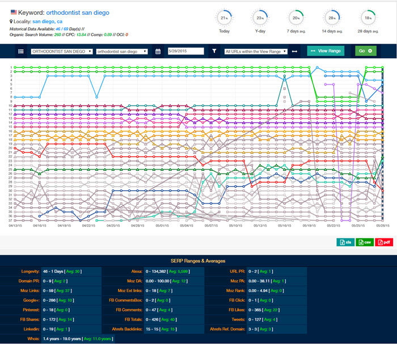Click the Ahrefs Backlinks 15 - 15 value
The image size is (397, 344).
161,329
